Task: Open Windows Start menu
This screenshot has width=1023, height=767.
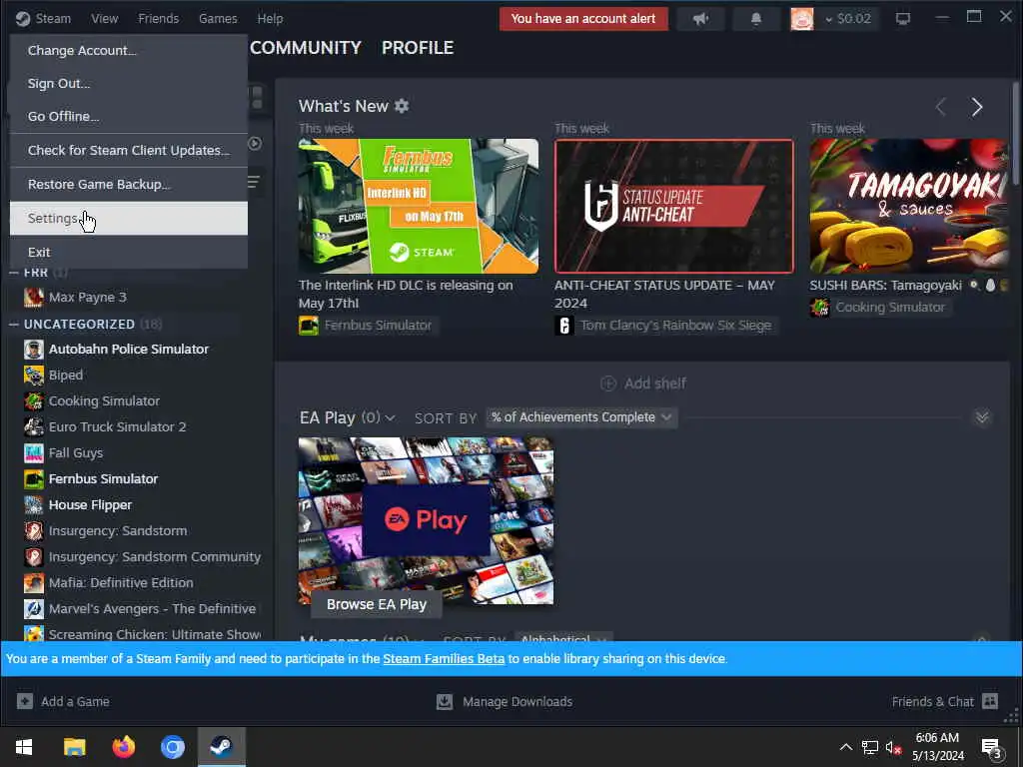Action: (24, 747)
